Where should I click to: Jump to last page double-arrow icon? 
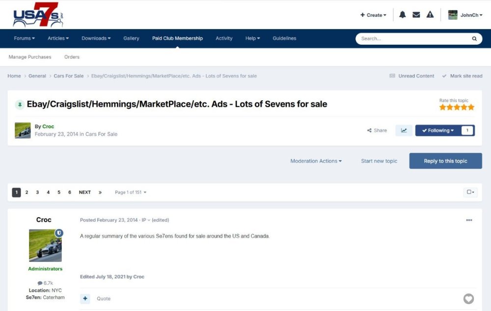point(100,192)
